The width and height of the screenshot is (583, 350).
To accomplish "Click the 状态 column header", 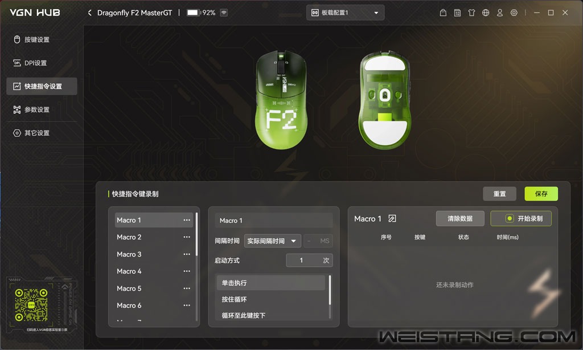I will (463, 237).
